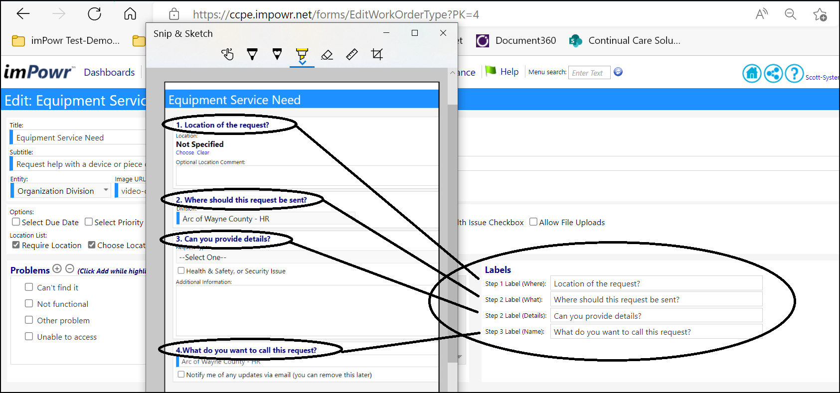Click the Scott-System user link
Viewport: 840px width, 393px height.
[822, 77]
